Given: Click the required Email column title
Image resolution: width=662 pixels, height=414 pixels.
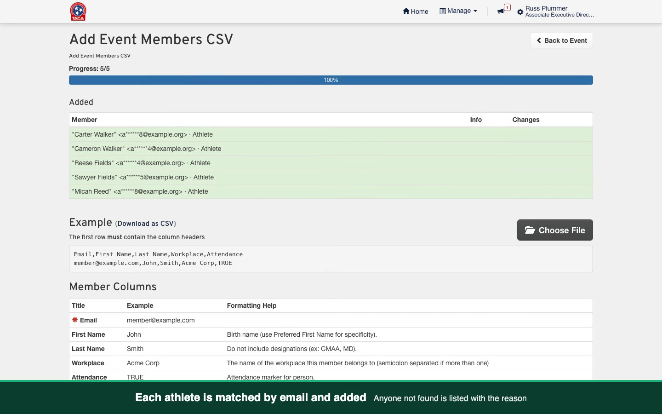Looking at the screenshot, I should [84, 320].
